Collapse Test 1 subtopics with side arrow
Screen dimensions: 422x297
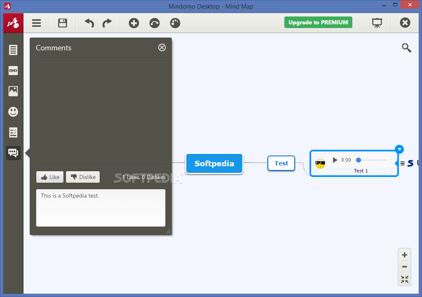[396, 163]
